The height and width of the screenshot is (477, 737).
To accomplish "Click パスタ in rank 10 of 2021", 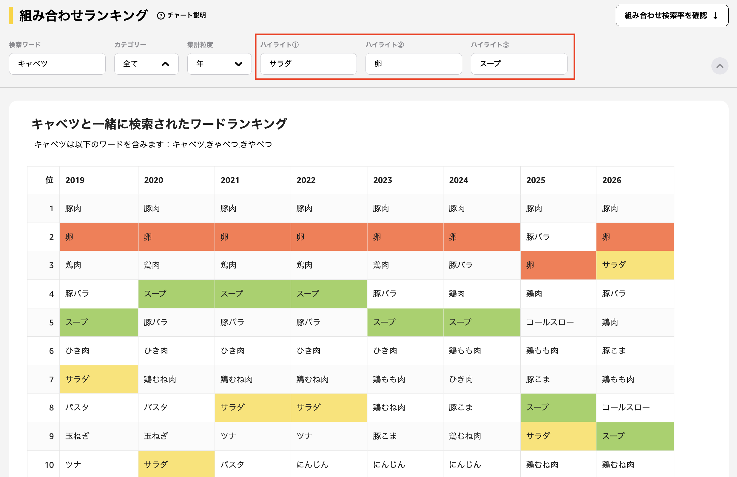I will coord(232,464).
